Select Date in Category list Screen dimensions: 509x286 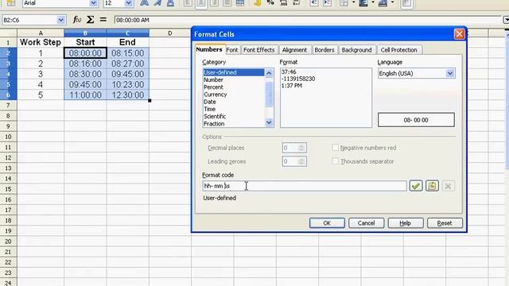[x=234, y=102]
